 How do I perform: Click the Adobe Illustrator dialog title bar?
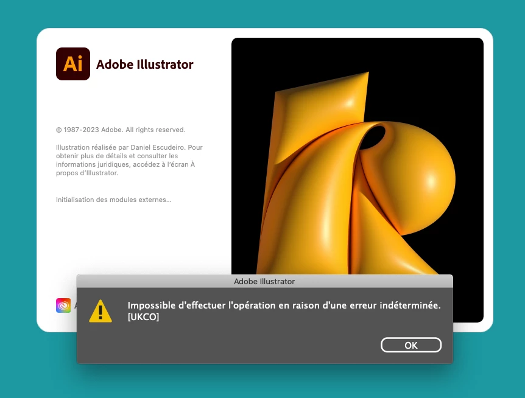[264, 281]
